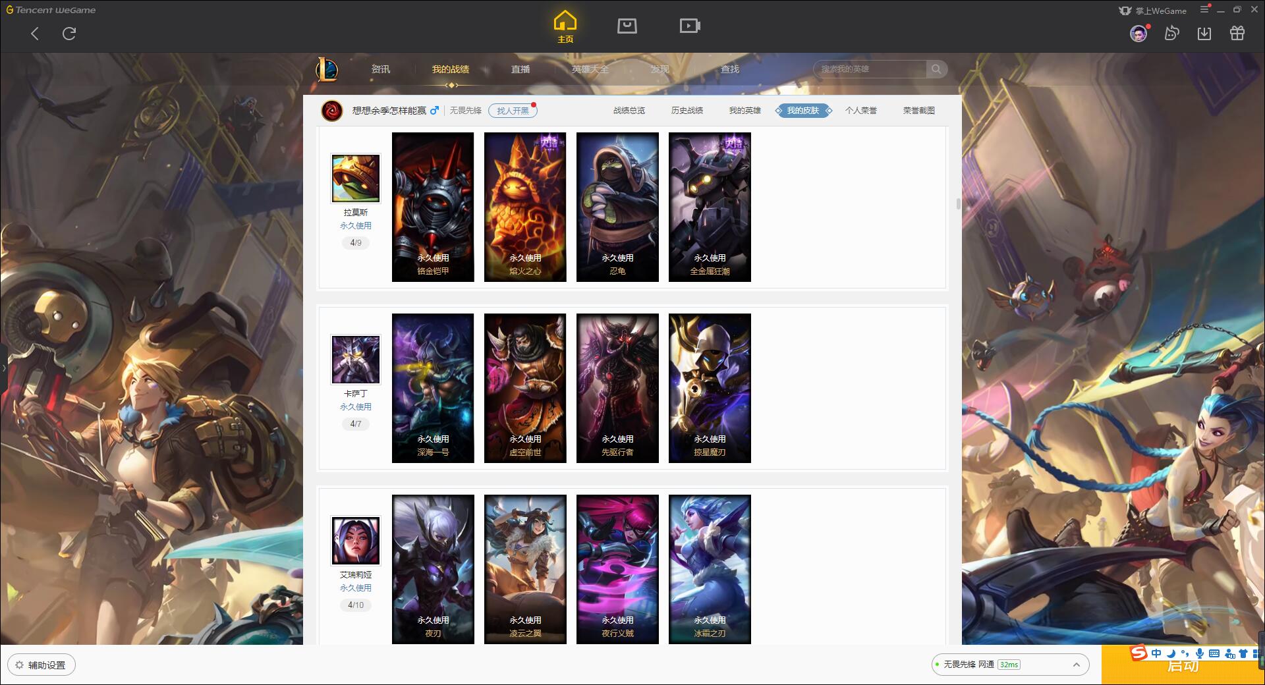Select the 我的皮肤 sub-tab
Screen dimensions: 1265x685
(x=803, y=111)
